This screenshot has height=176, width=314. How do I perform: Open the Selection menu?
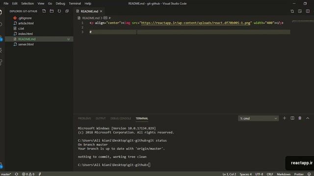[x=27, y=3]
